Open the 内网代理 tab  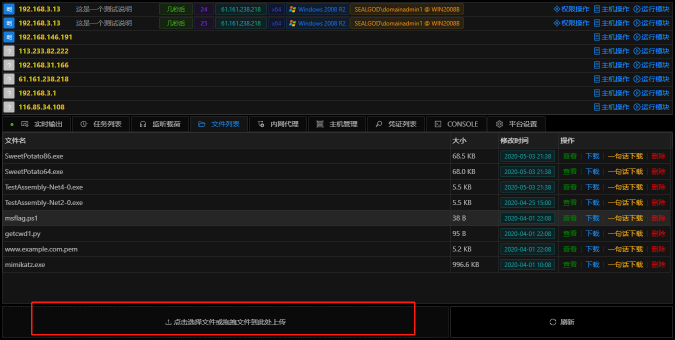tap(277, 124)
